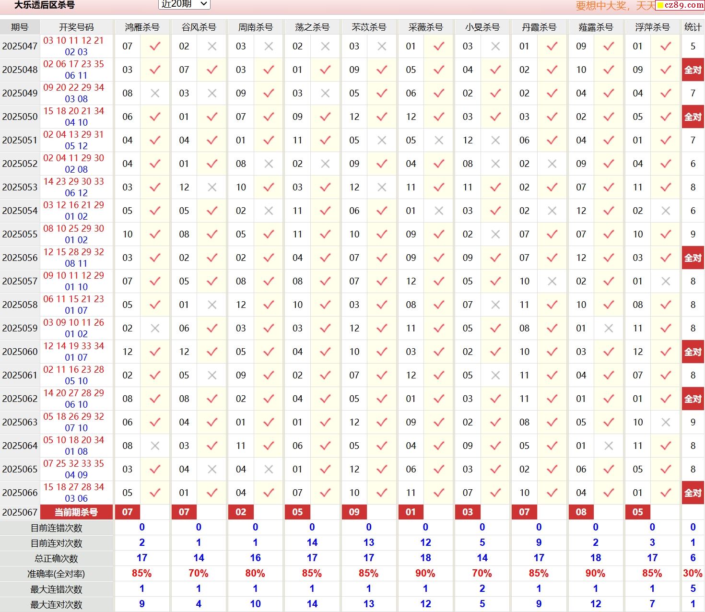Click the red current kill number 09 under 芣苡杀号
The width and height of the screenshot is (705, 612).
point(354,512)
